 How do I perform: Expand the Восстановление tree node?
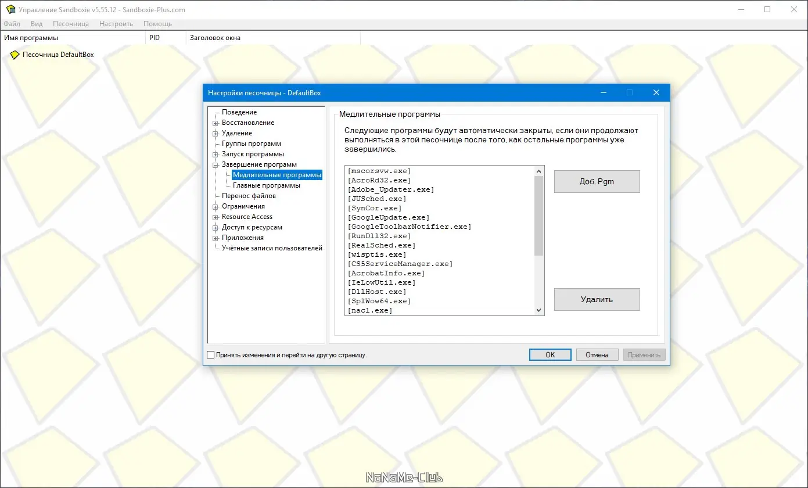tap(216, 123)
